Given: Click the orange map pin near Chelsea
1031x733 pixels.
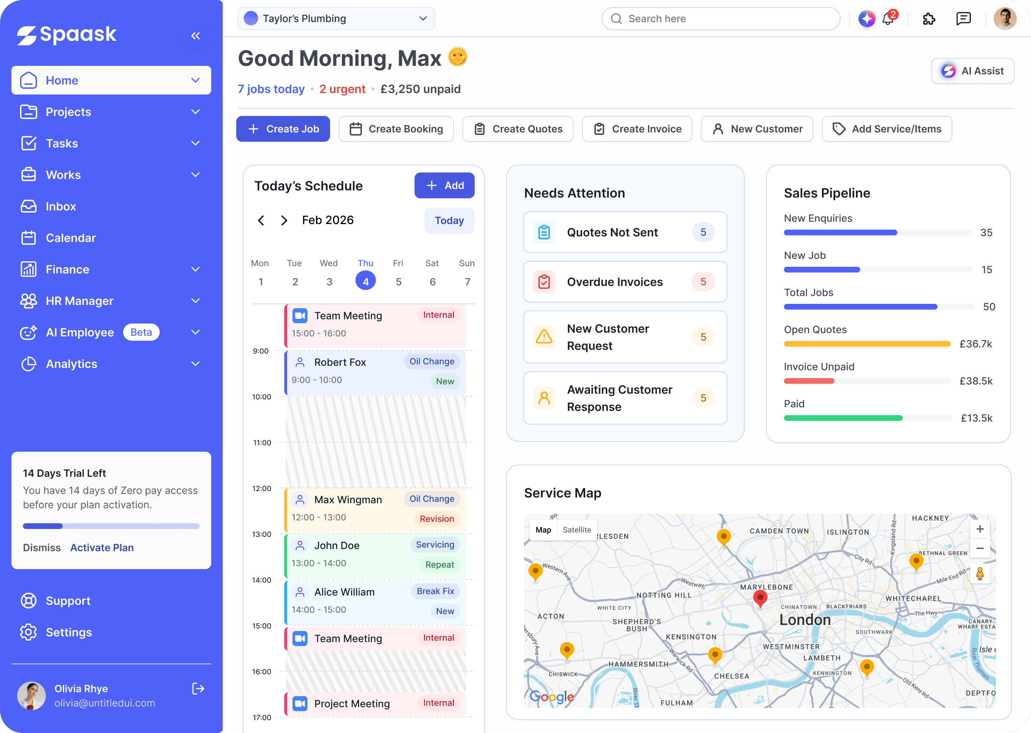Looking at the screenshot, I should click(x=715, y=656).
